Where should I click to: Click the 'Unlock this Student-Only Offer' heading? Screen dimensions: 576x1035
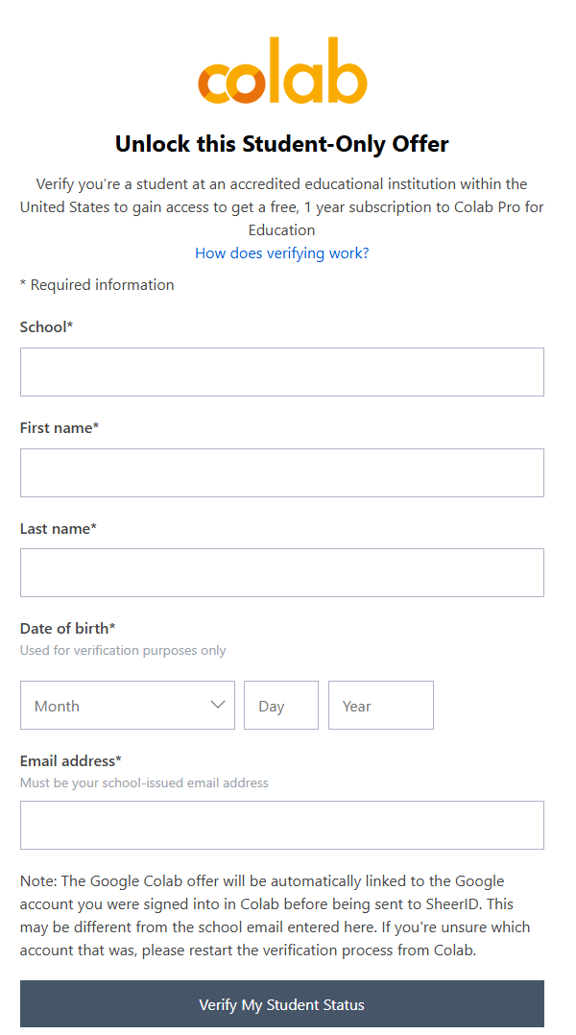[x=281, y=144]
